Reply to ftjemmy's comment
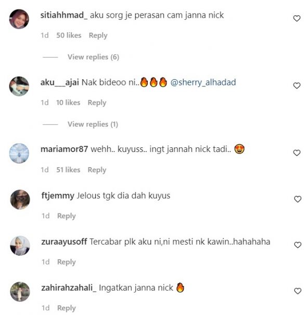Viewport: 307px width, 315px height. pyautogui.click(x=67, y=216)
